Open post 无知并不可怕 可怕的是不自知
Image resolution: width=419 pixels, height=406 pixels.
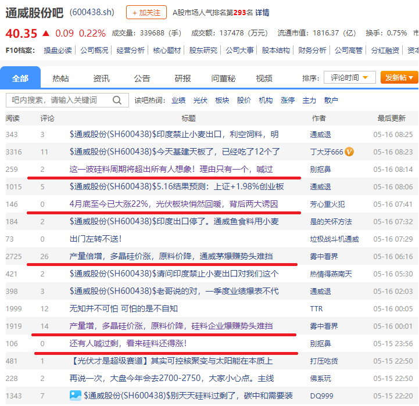(123, 308)
